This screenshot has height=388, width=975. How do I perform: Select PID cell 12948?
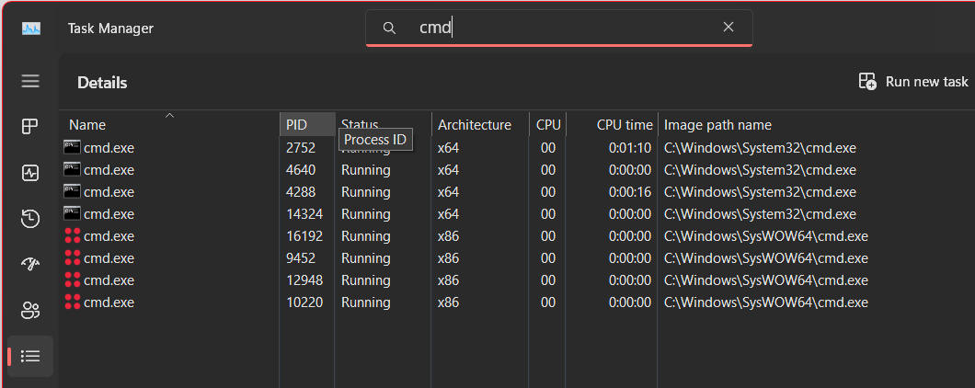tap(304, 280)
